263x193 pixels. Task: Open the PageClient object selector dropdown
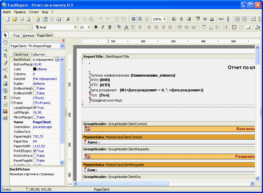click(x=62, y=46)
